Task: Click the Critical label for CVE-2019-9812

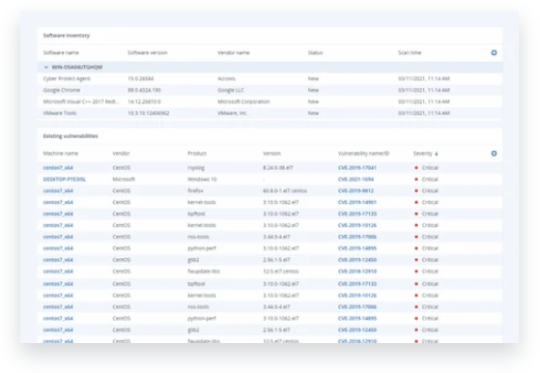Action: 430,190
